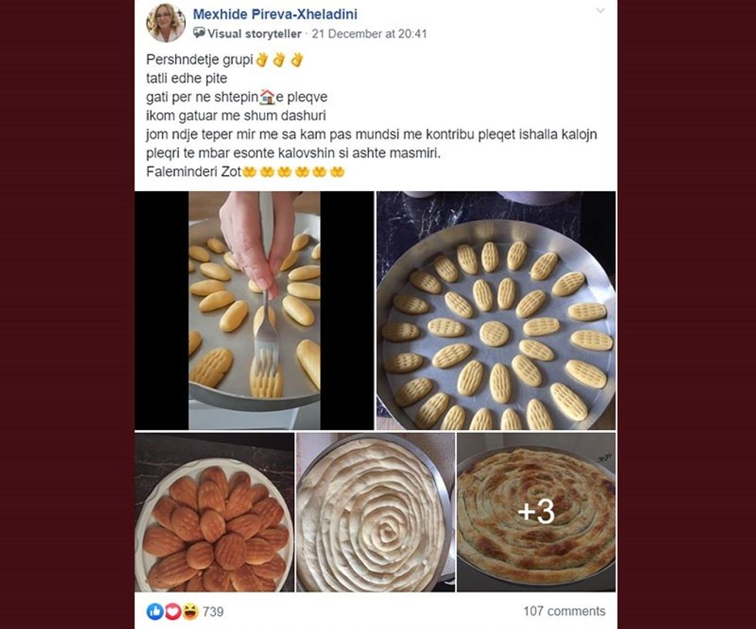
Task: Open Mexhide's profile picture
Action: click(165, 23)
